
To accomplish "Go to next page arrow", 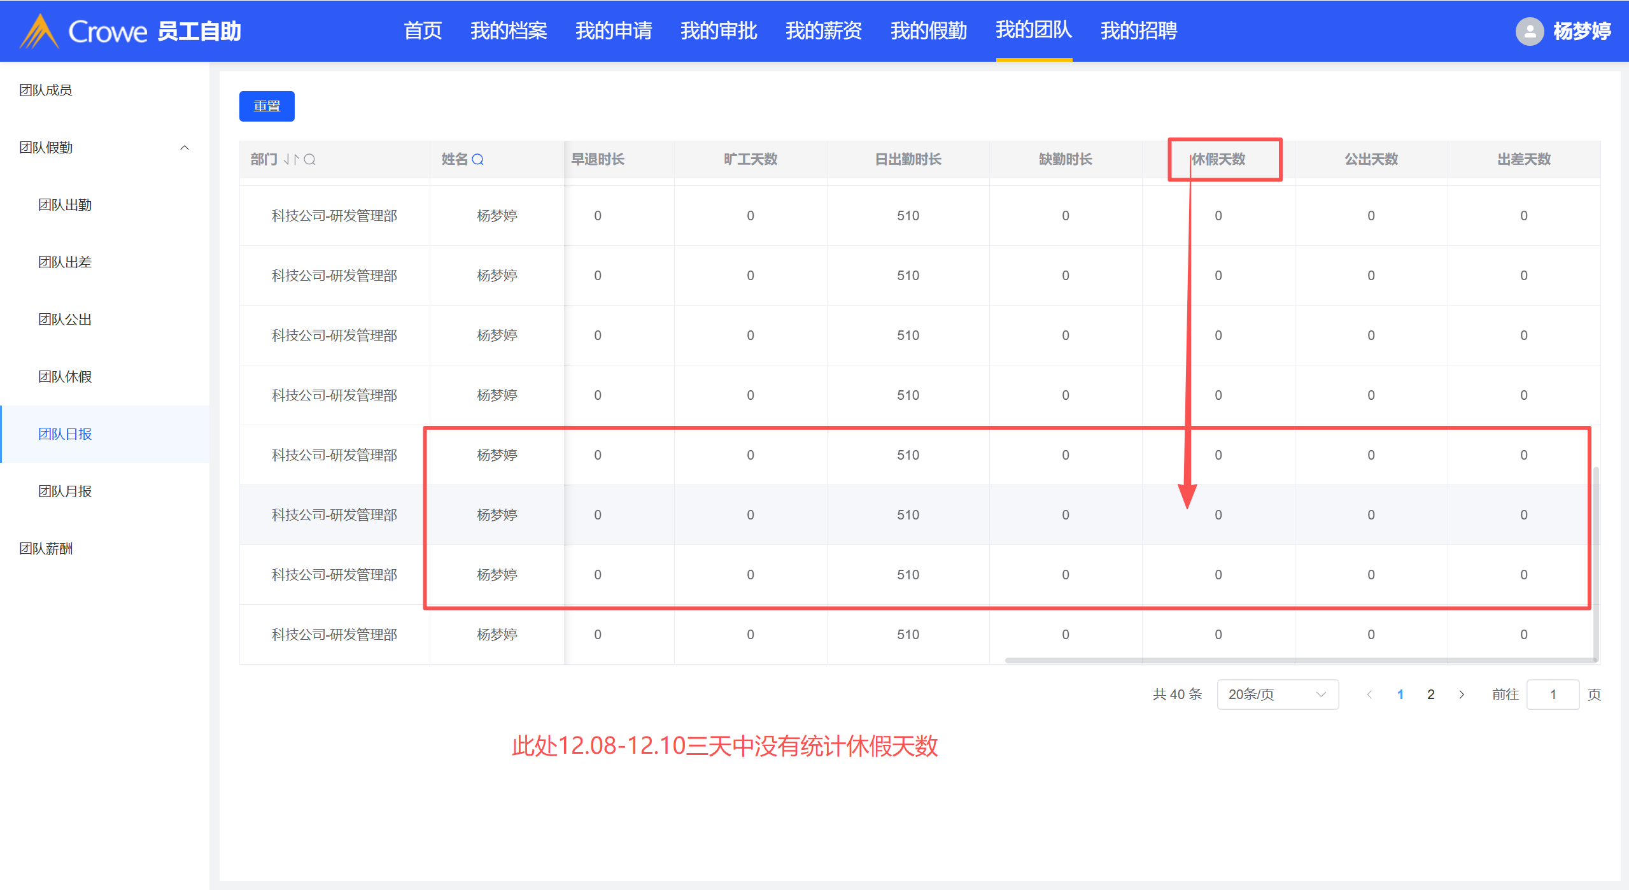I will click(x=1462, y=695).
